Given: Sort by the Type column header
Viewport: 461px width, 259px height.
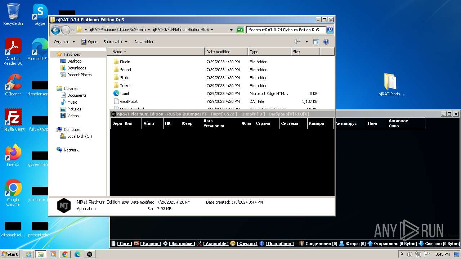Looking at the screenshot, I should (x=269, y=52).
